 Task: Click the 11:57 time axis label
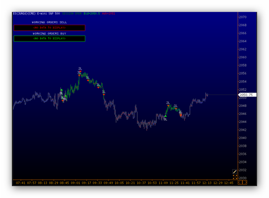[196, 183]
